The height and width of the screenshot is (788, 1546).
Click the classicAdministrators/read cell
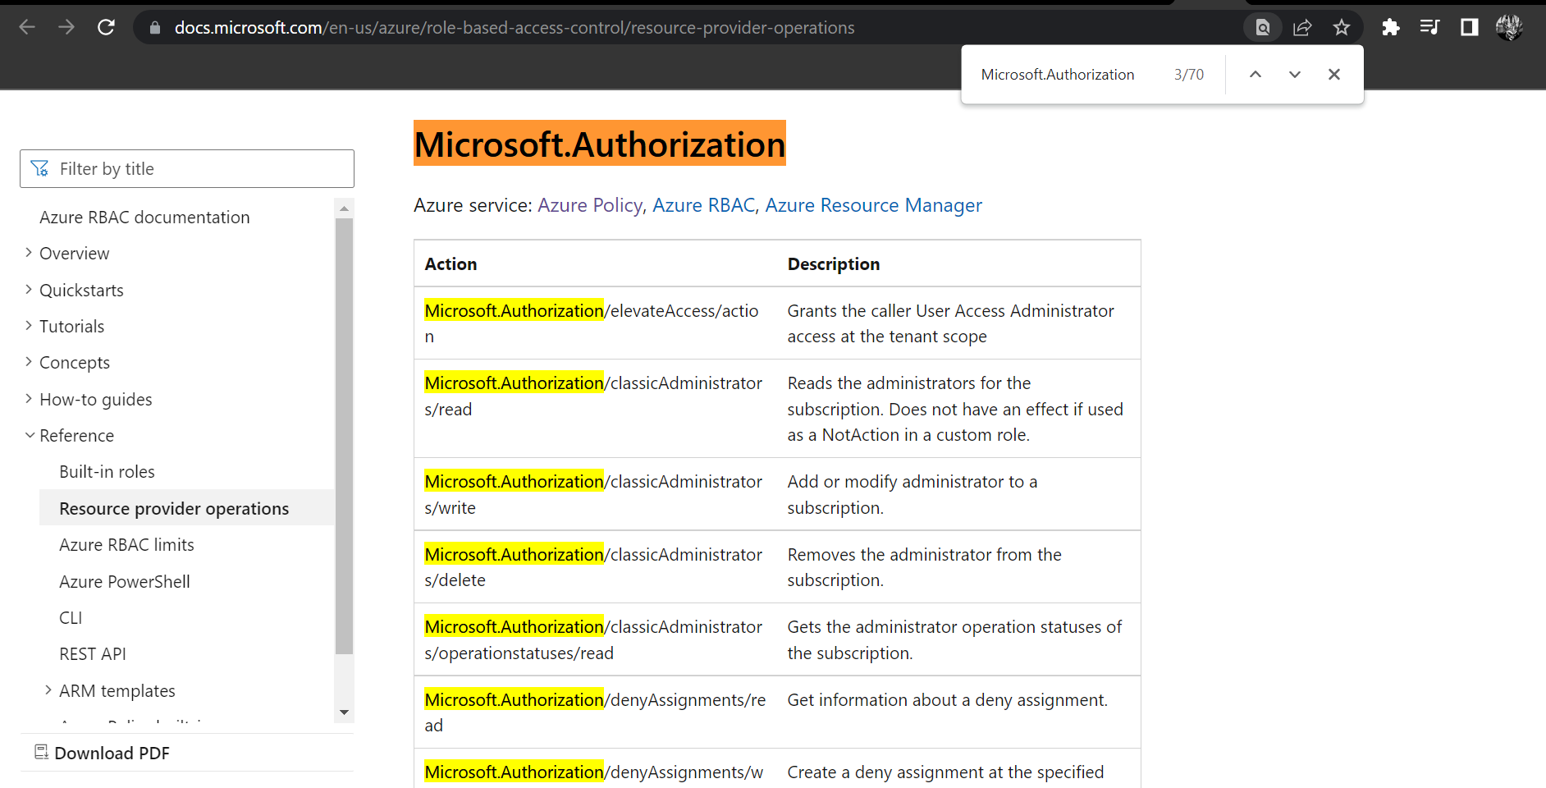[x=595, y=409]
